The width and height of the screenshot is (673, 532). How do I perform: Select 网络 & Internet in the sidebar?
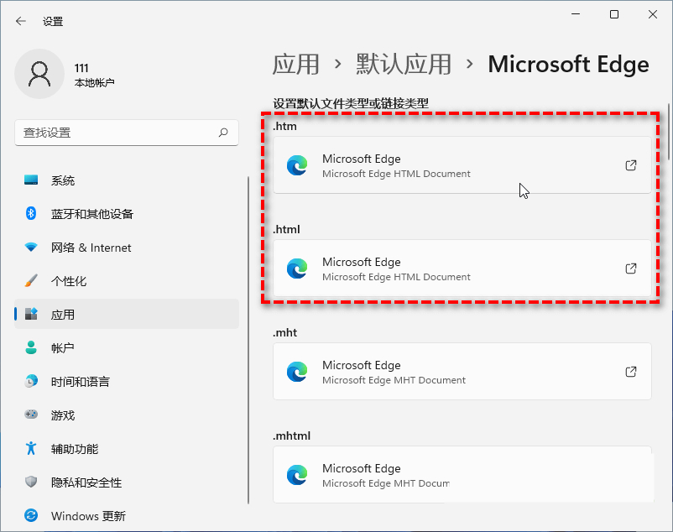[91, 248]
